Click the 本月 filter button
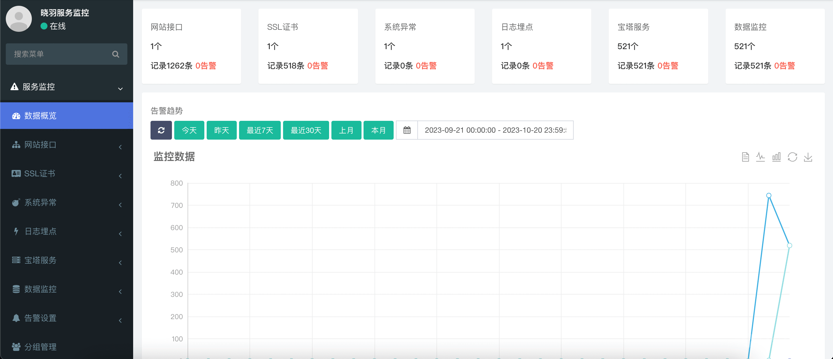 click(x=378, y=130)
